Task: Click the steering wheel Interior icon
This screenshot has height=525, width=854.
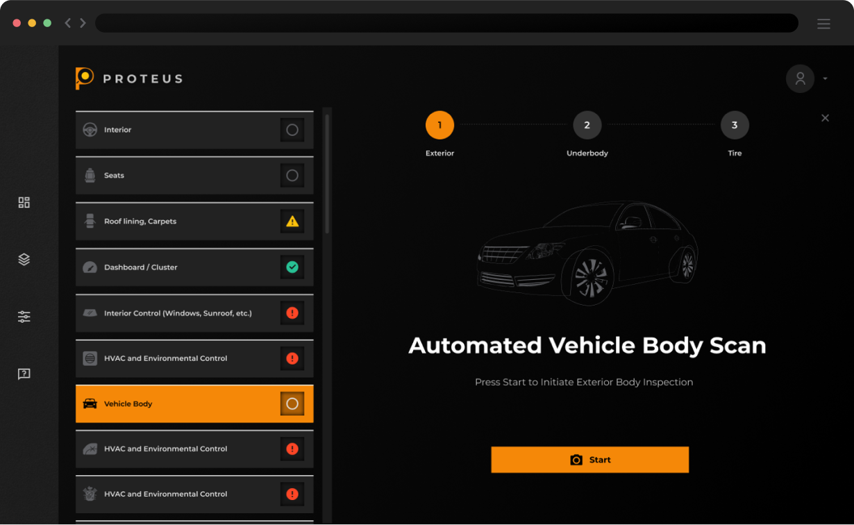Action: pos(90,130)
